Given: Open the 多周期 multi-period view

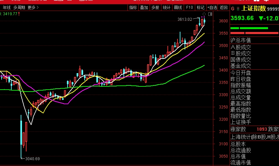Looking at the screenshot, I should coord(19,7).
